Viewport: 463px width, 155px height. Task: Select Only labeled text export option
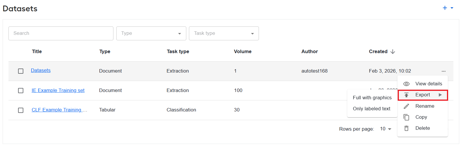372,109
